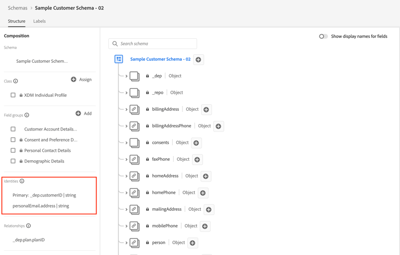Select the billingAddress field name
This screenshot has height=255, width=400.
coord(165,109)
